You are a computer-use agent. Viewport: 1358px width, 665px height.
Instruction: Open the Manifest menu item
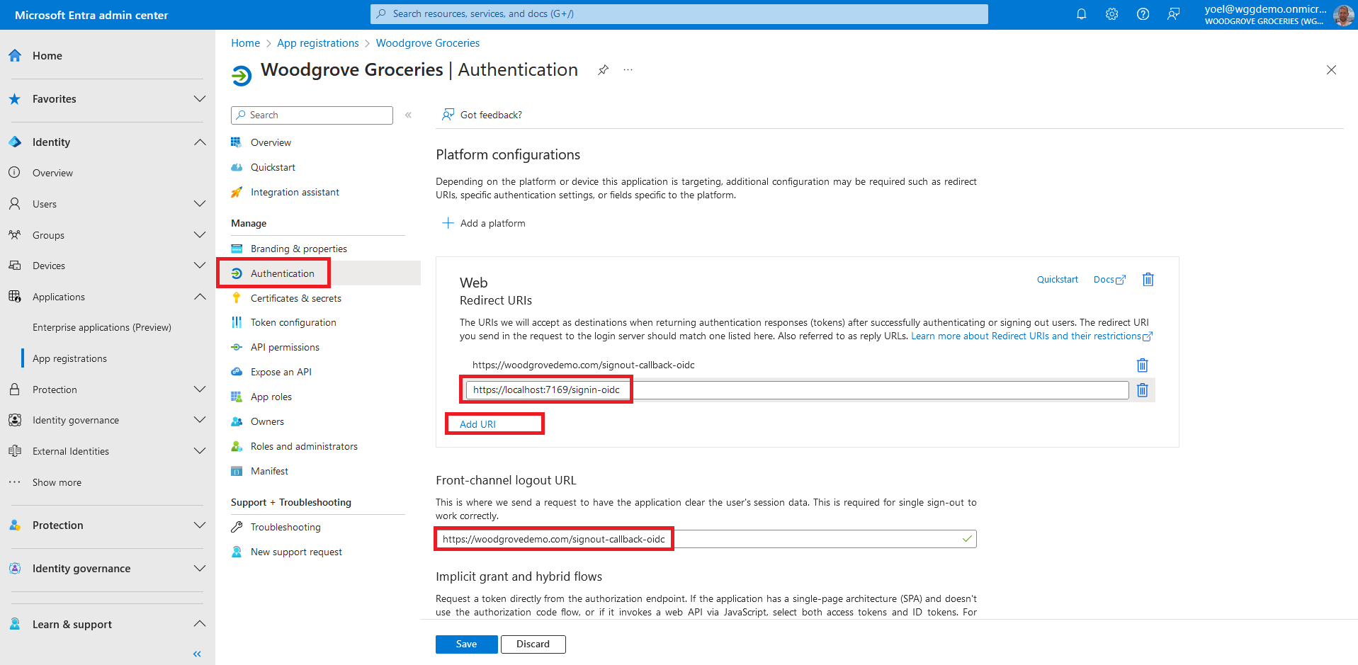(x=269, y=471)
